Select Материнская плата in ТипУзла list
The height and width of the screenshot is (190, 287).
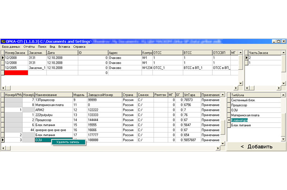coord(255,115)
